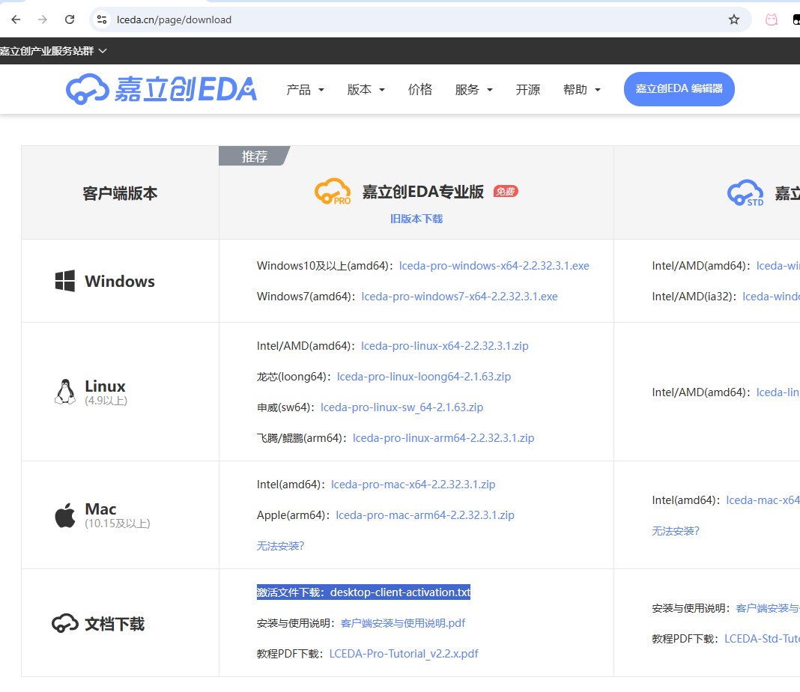The image size is (800, 692).
Task: Open the 版本 dropdown menu
Action: [x=366, y=90]
